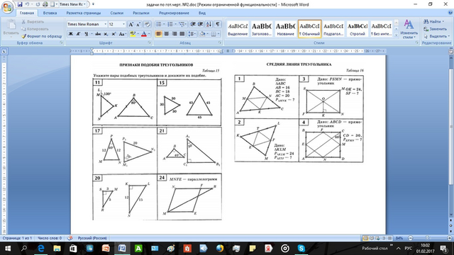Image resolution: width=454 pixels, height=255 pixels.
Task: Switch to the Вставка ribbon tab
Action: [x=50, y=13]
